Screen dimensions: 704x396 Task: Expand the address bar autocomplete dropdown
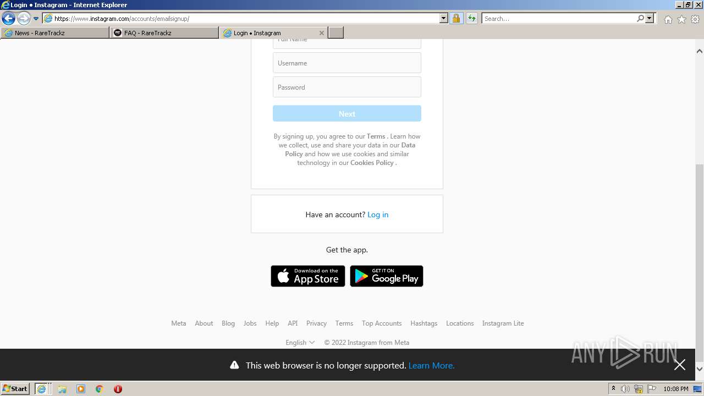(x=444, y=19)
